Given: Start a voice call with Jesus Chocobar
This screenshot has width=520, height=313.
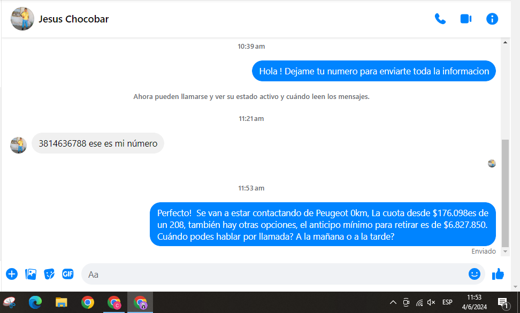Looking at the screenshot, I should 440,19.
